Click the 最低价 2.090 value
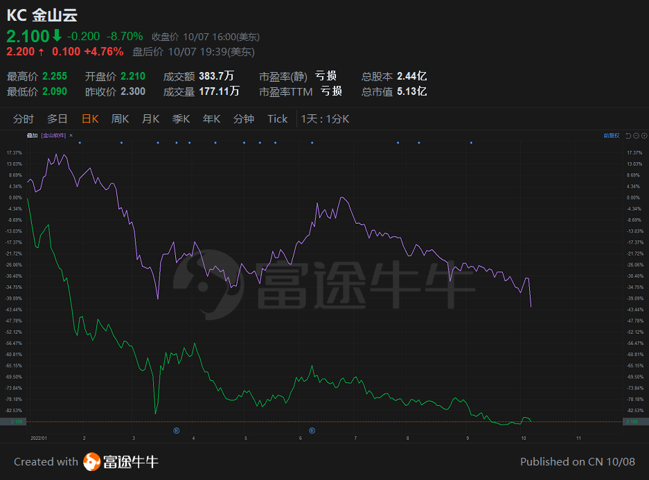 55,91
